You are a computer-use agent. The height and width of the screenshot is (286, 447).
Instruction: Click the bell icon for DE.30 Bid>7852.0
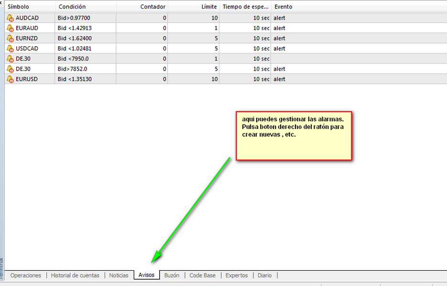click(10, 69)
